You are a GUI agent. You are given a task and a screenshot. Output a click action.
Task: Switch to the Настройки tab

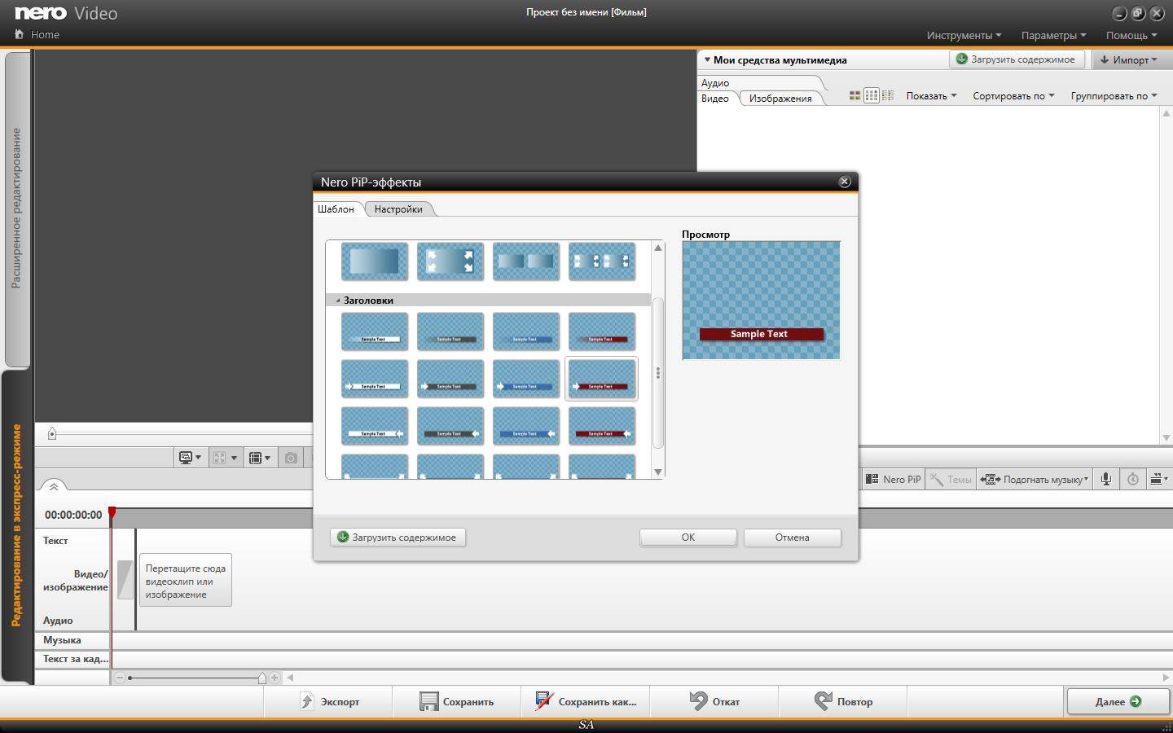click(x=398, y=209)
